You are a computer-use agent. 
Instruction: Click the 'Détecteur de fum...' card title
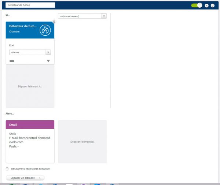[x=23, y=26]
